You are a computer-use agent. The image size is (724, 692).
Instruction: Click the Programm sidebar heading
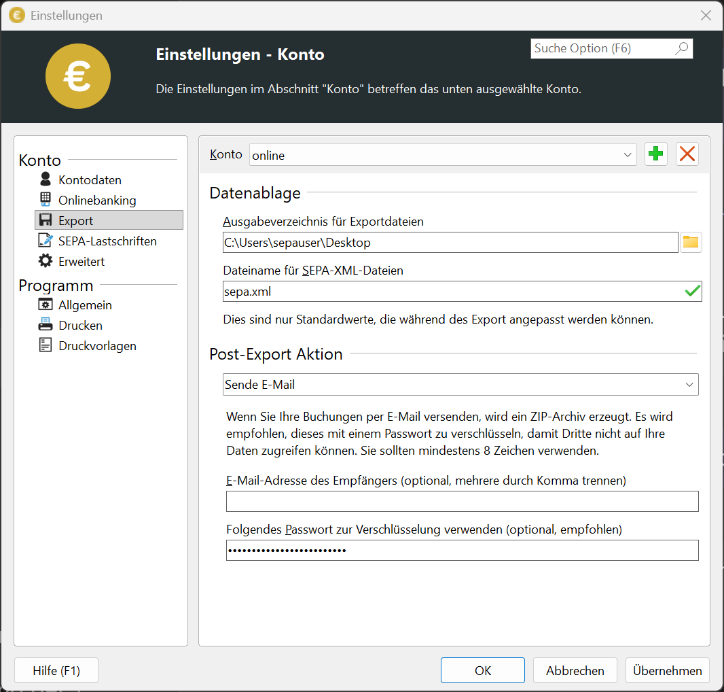(56, 286)
